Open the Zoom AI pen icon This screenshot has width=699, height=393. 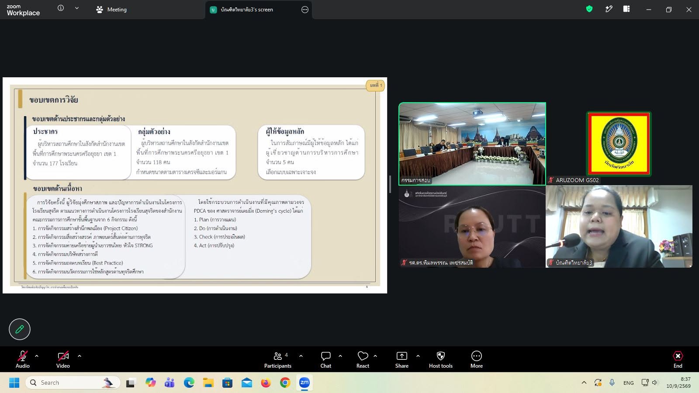pos(609,9)
